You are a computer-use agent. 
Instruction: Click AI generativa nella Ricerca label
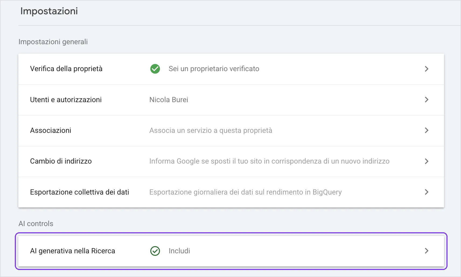pyautogui.click(x=73, y=251)
